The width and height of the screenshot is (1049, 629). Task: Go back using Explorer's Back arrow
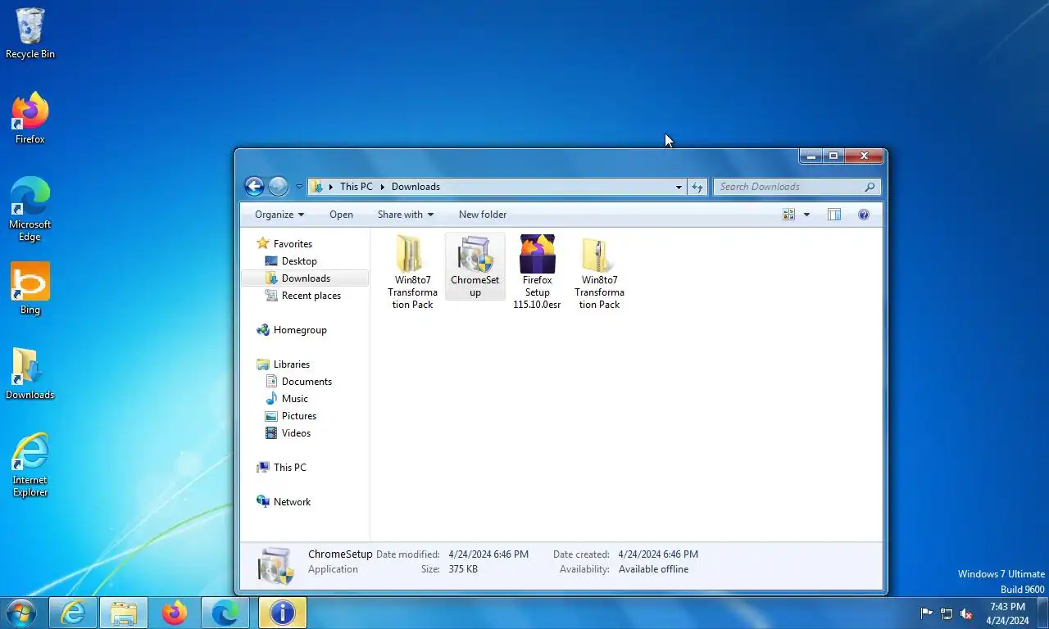point(254,187)
